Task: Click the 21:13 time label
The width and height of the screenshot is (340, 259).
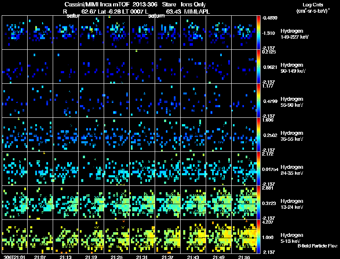Action: pyautogui.click(x=65, y=257)
